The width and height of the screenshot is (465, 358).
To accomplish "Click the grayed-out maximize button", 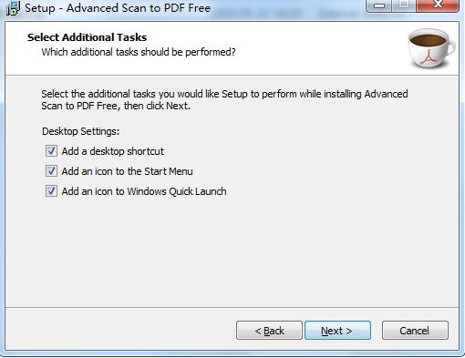I will tap(404, 5).
